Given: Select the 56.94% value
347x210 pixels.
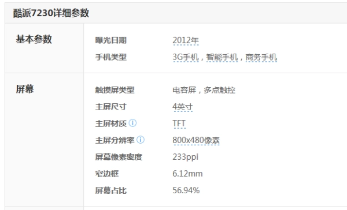Looking at the screenshot, I should tap(186, 190).
